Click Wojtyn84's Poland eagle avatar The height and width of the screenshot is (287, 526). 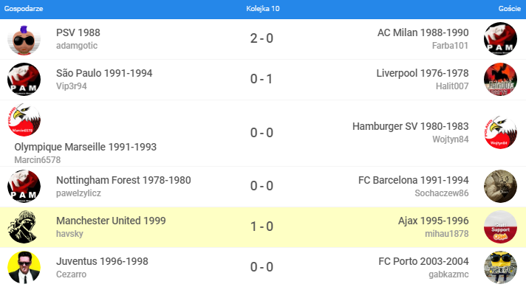point(500,133)
